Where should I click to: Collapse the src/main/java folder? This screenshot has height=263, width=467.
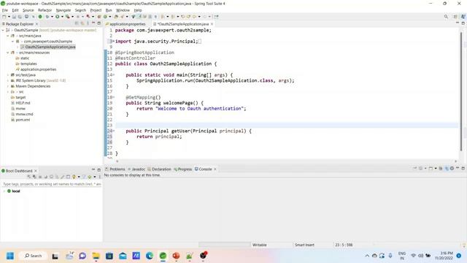[8, 36]
